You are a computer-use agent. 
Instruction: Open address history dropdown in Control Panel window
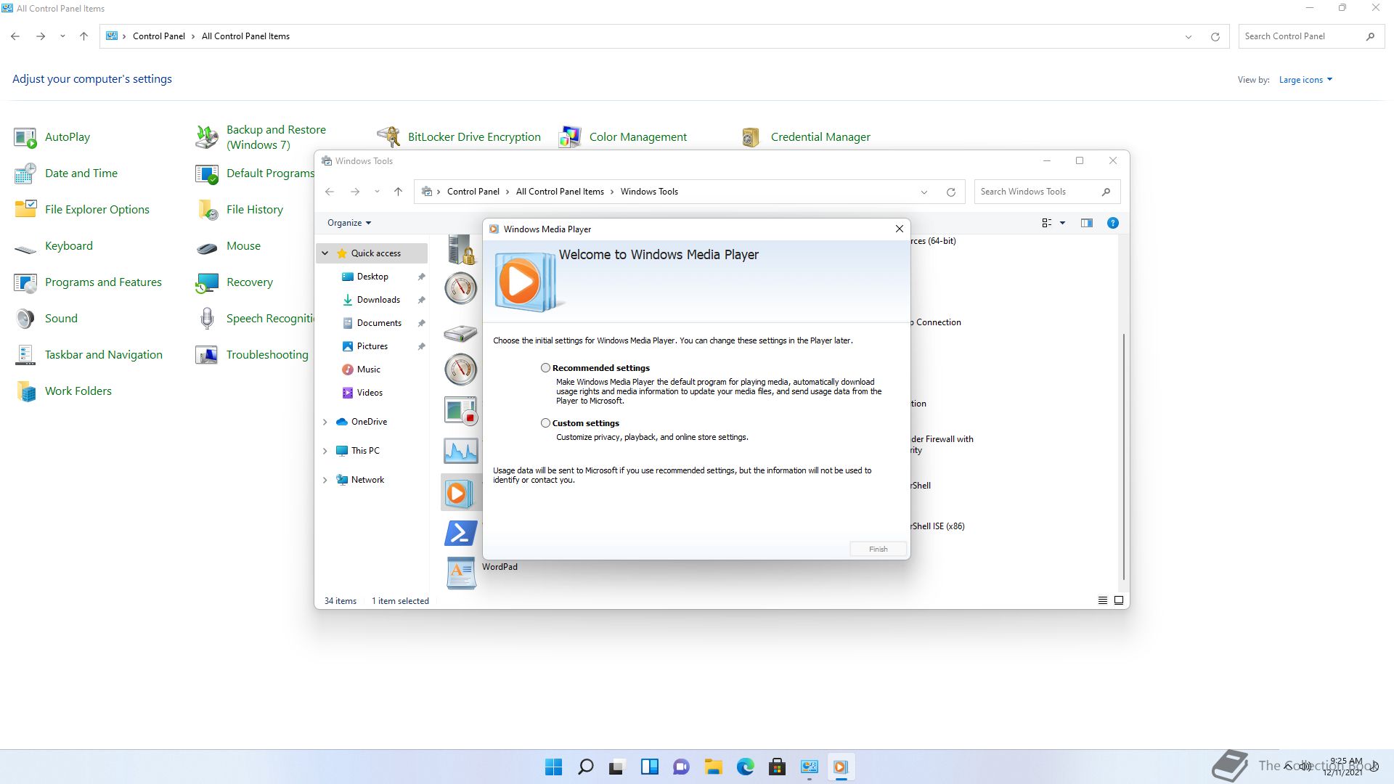click(x=1188, y=36)
